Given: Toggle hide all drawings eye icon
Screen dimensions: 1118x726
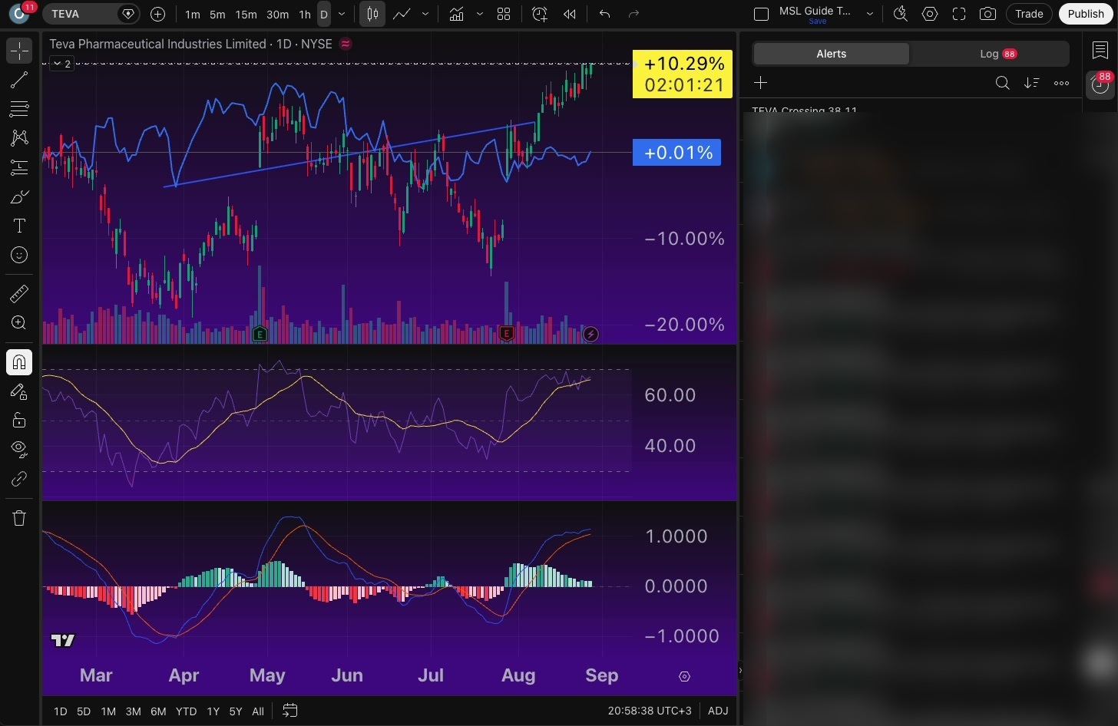Looking at the screenshot, I should [19, 449].
